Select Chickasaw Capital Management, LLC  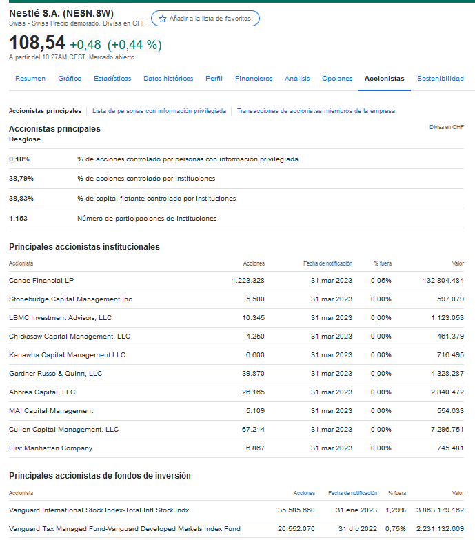coord(70,336)
